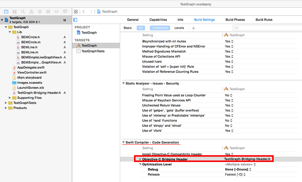
Task: Open BEMSimpleLineGraphView.h file
Action: click(42, 57)
